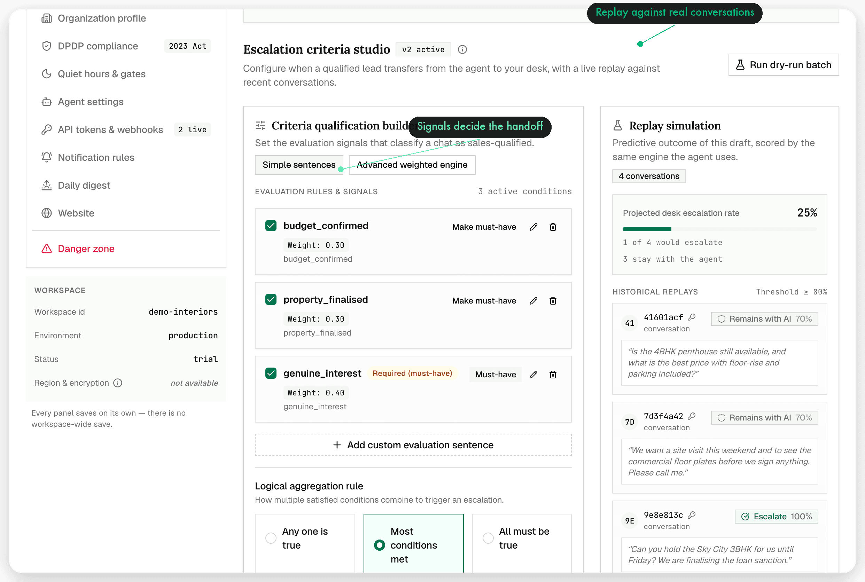Screen dimensions: 865x582
Task: Uncheck the property_finalised condition checkbox
Action: click(271, 300)
